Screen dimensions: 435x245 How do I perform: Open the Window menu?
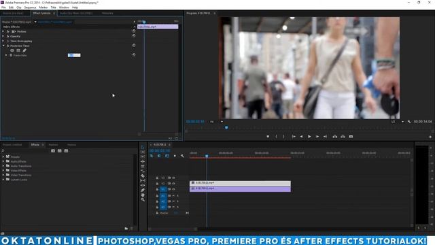[x=64, y=7]
